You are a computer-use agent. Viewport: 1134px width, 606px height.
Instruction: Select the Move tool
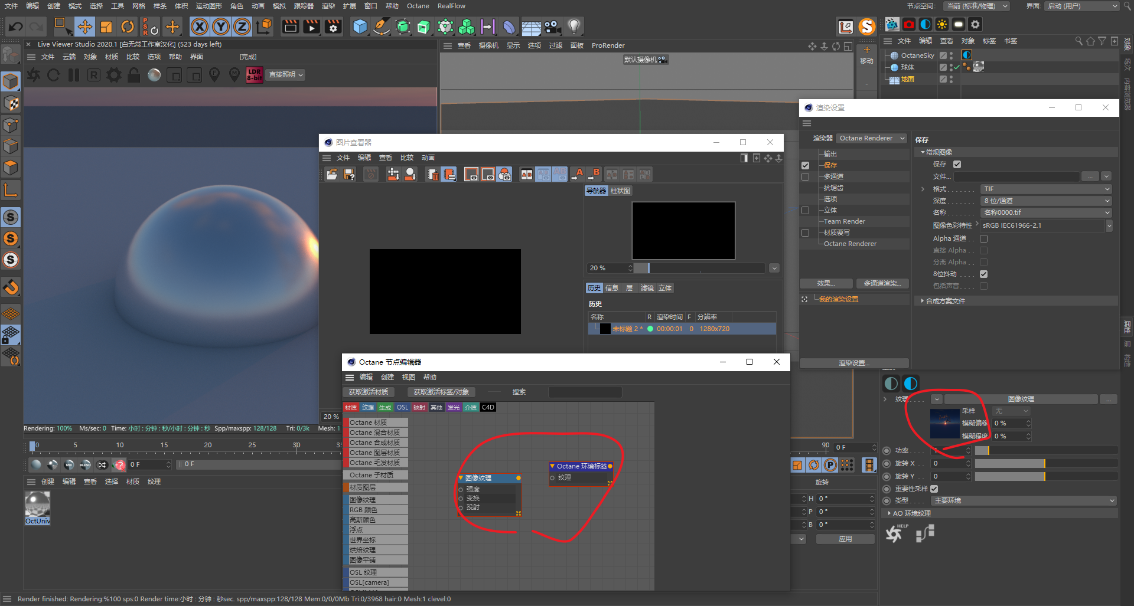(x=84, y=27)
